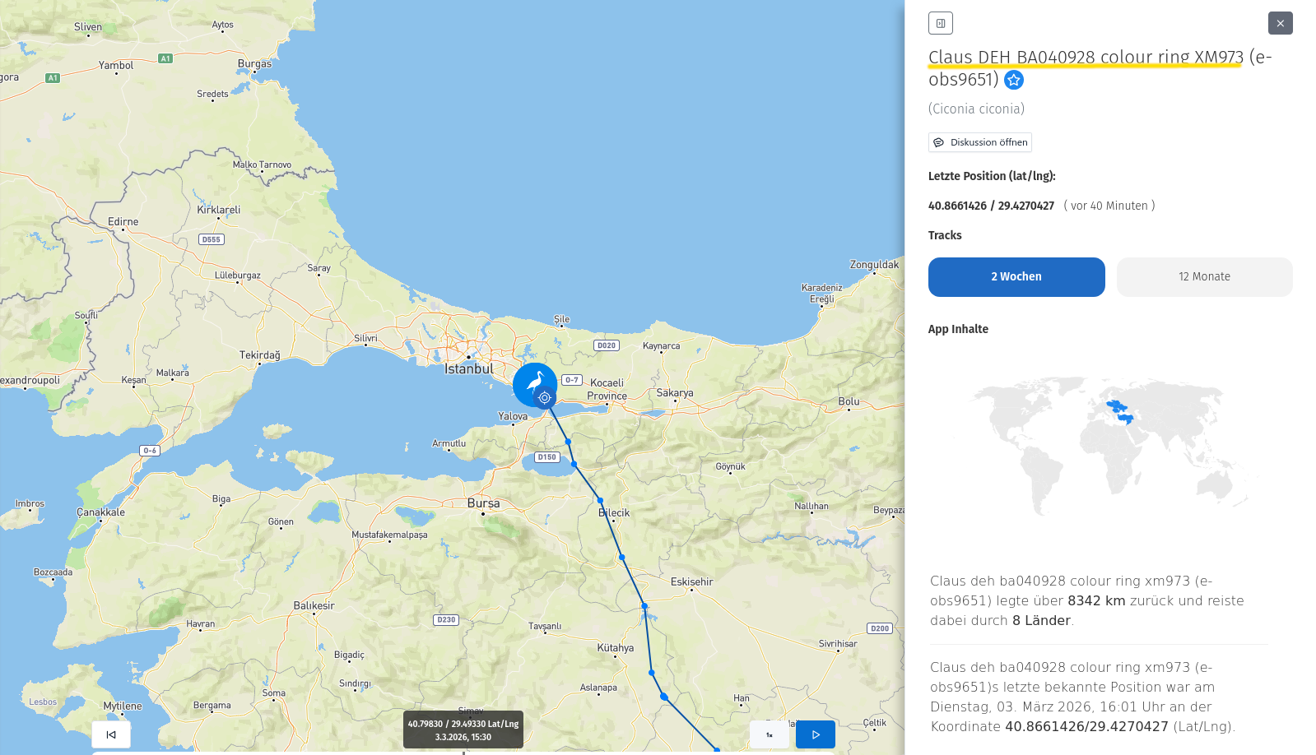The image size is (1316, 755).
Task: Close the Claus stork info panel
Action: tap(1280, 23)
